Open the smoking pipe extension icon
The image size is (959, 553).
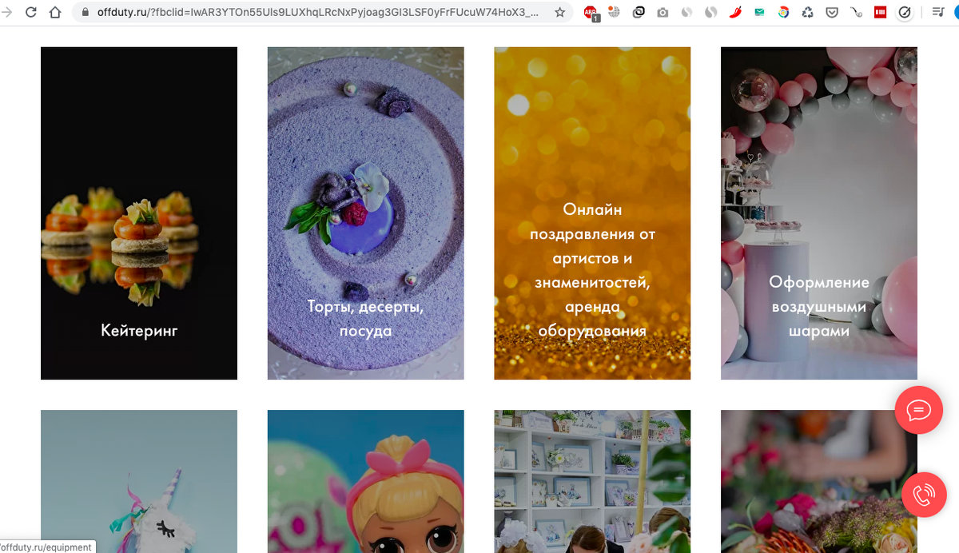[x=857, y=13]
